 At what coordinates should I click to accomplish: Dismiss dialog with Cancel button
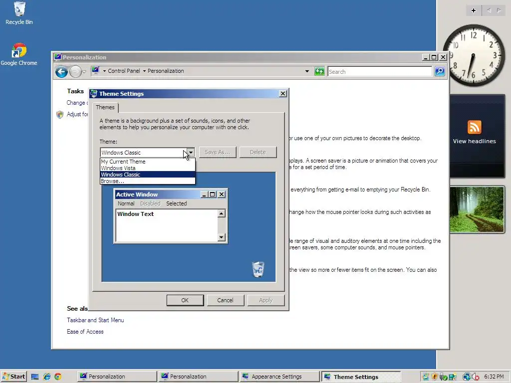click(x=225, y=300)
